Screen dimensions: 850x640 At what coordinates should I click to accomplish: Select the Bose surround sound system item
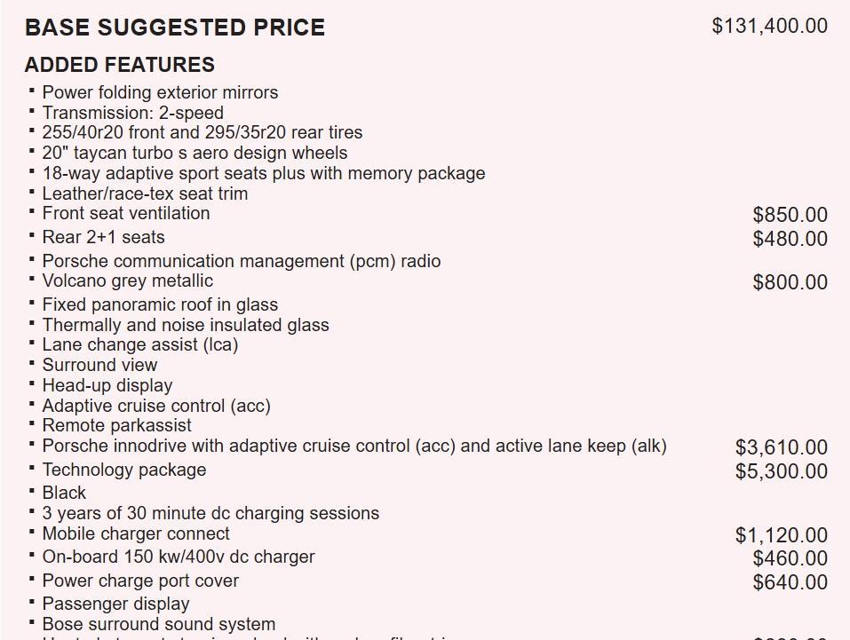pos(158,624)
